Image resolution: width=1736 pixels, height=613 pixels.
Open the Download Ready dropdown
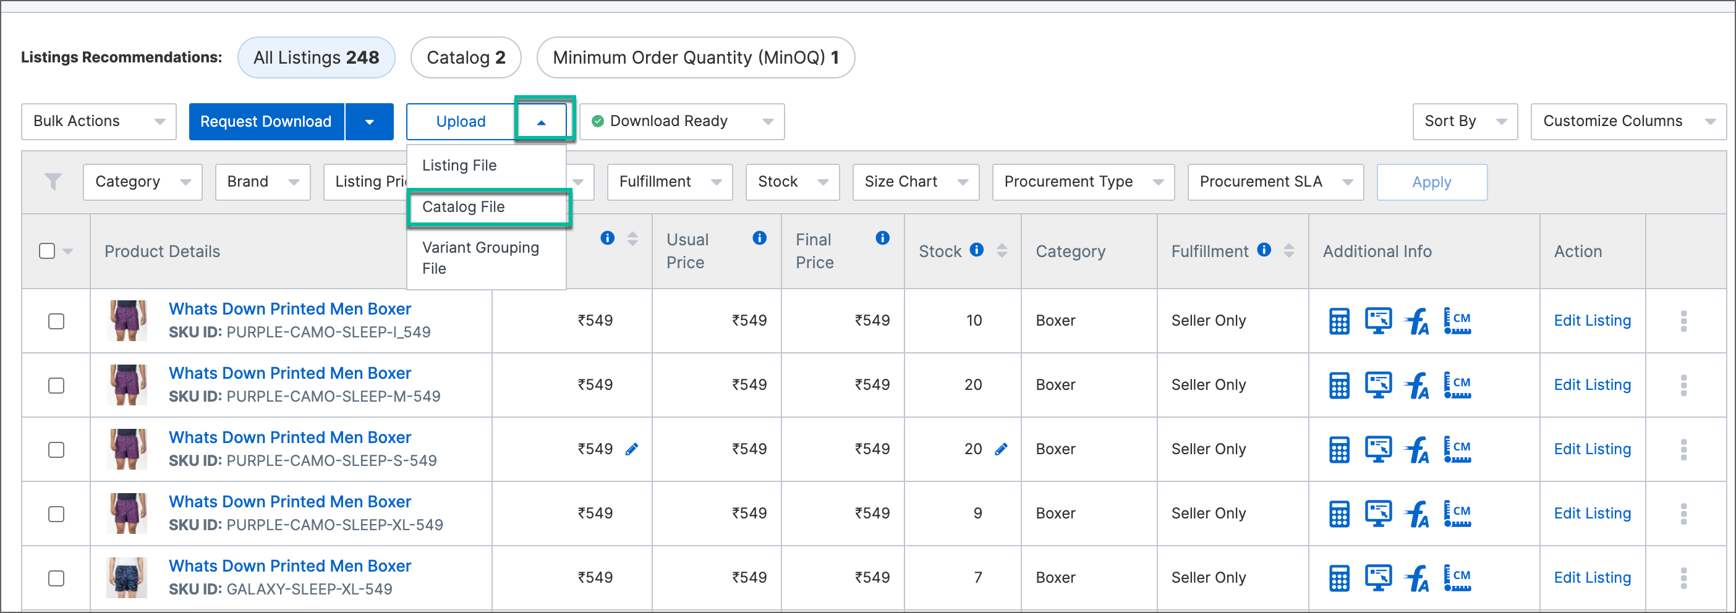682,121
